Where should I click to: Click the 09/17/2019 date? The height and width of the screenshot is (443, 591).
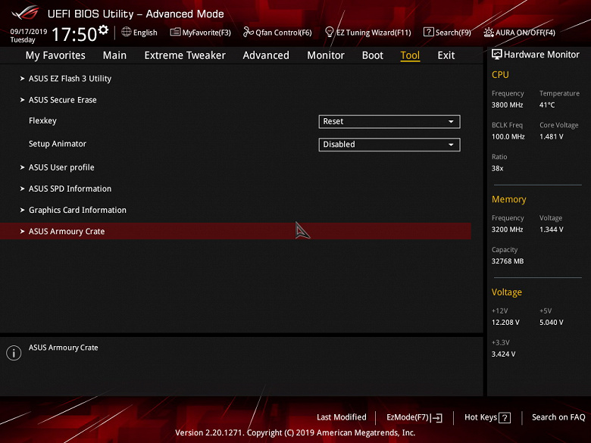(29, 31)
